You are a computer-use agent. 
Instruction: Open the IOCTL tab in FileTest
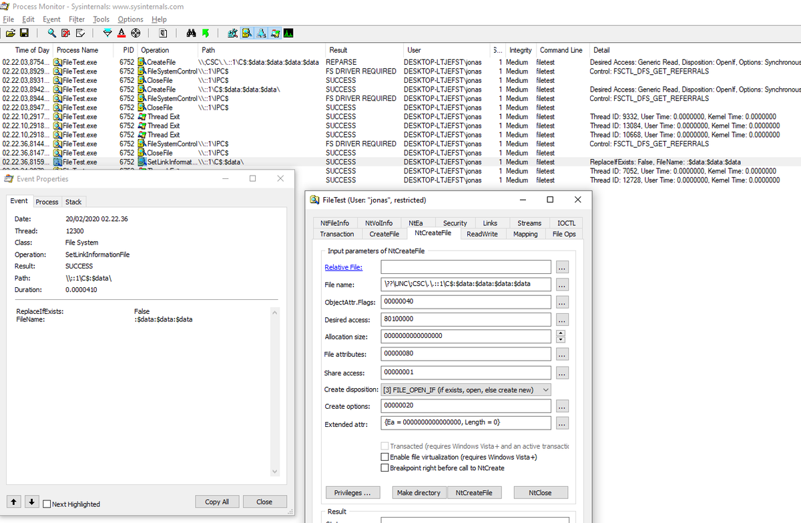566,223
